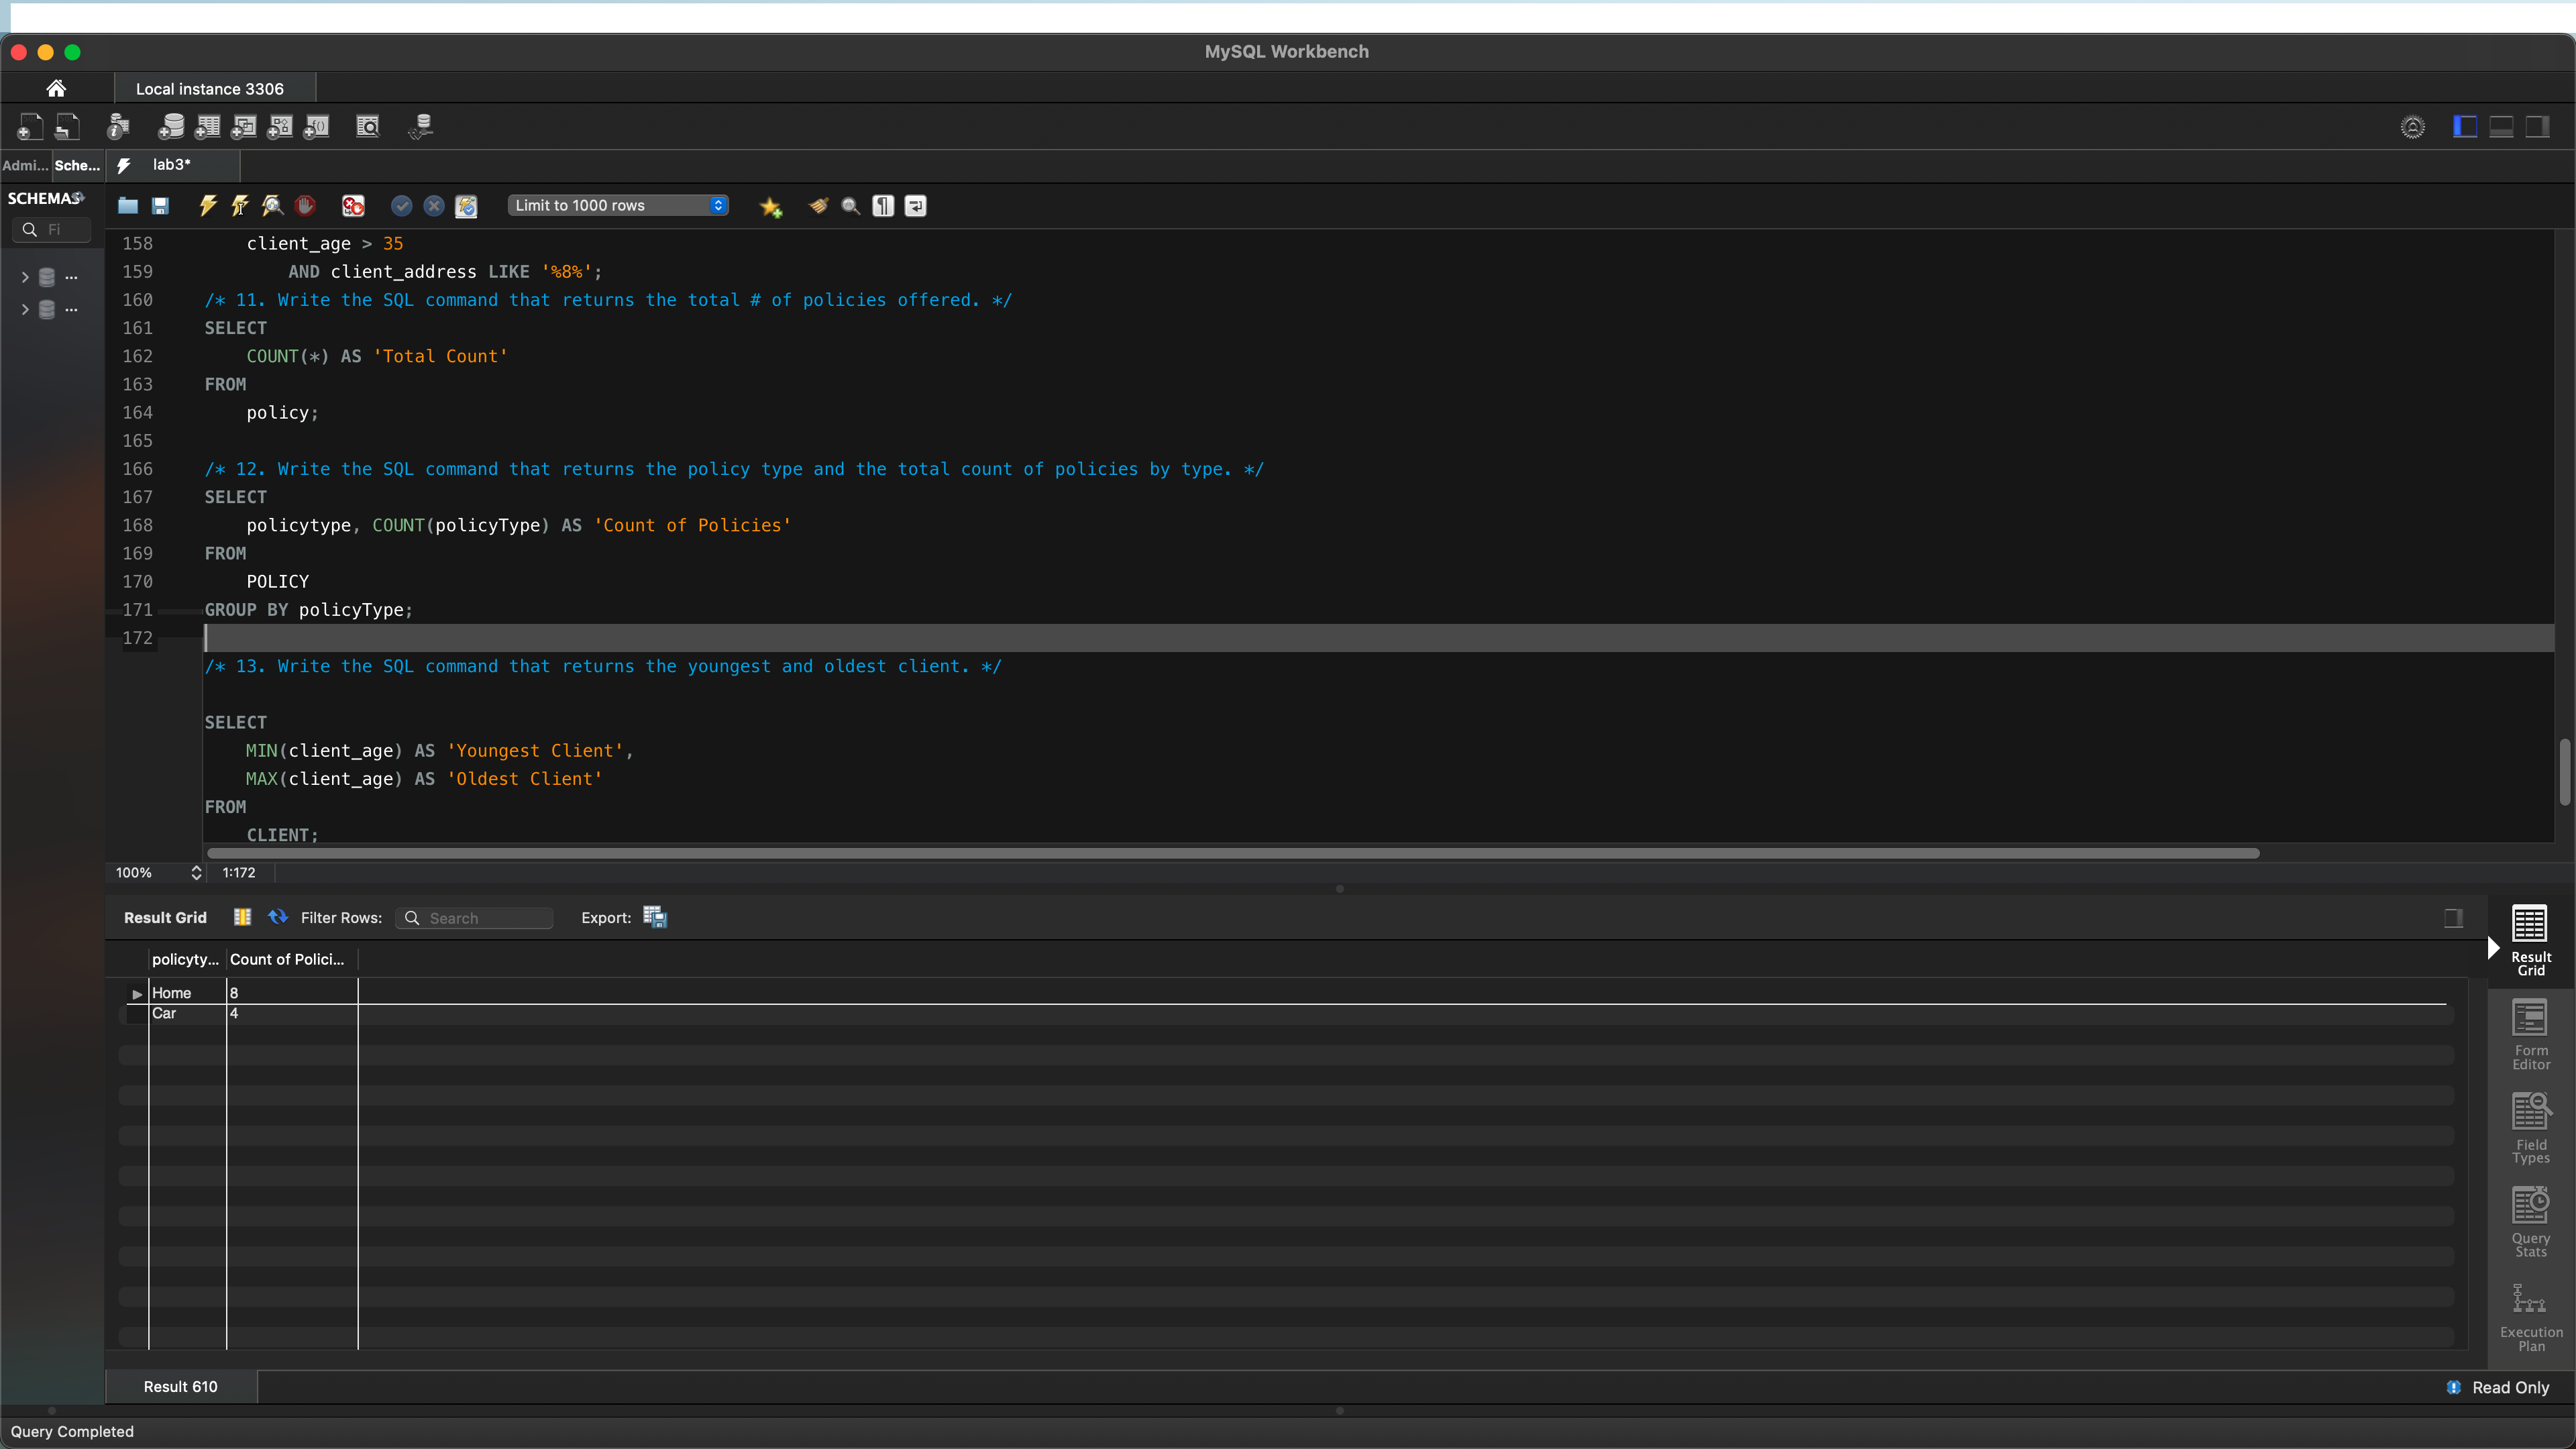The height and width of the screenshot is (1449, 2576).
Task: Create new schema with database plus icon
Action: click(x=171, y=127)
